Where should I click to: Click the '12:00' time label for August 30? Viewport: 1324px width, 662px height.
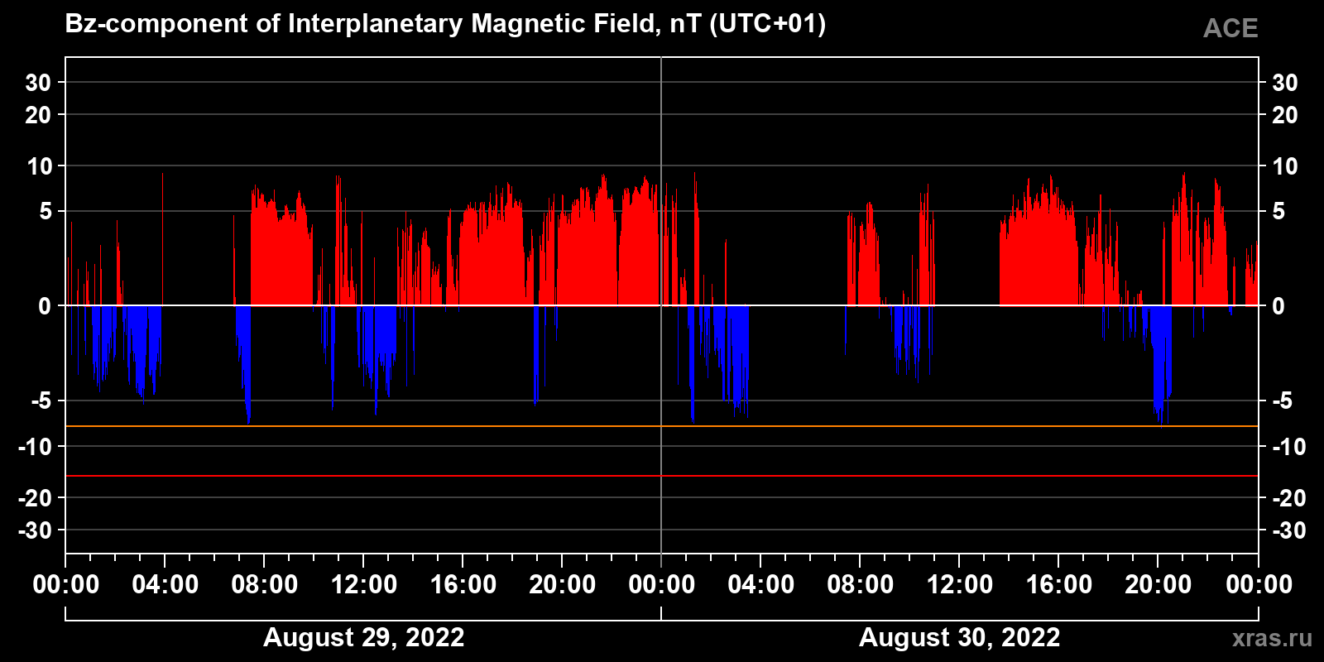tap(960, 584)
